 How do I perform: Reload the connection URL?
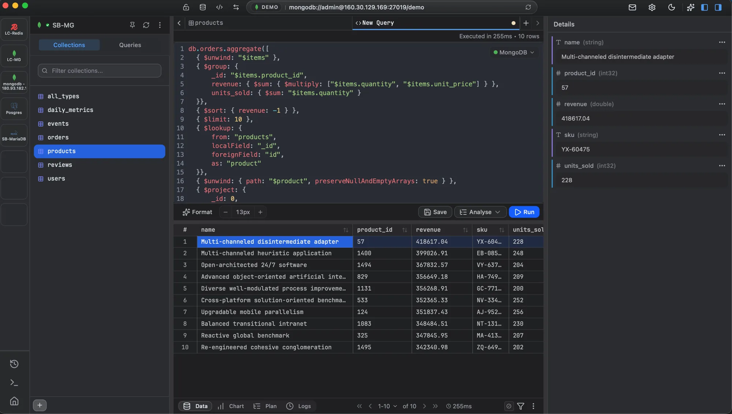point(528,7)
